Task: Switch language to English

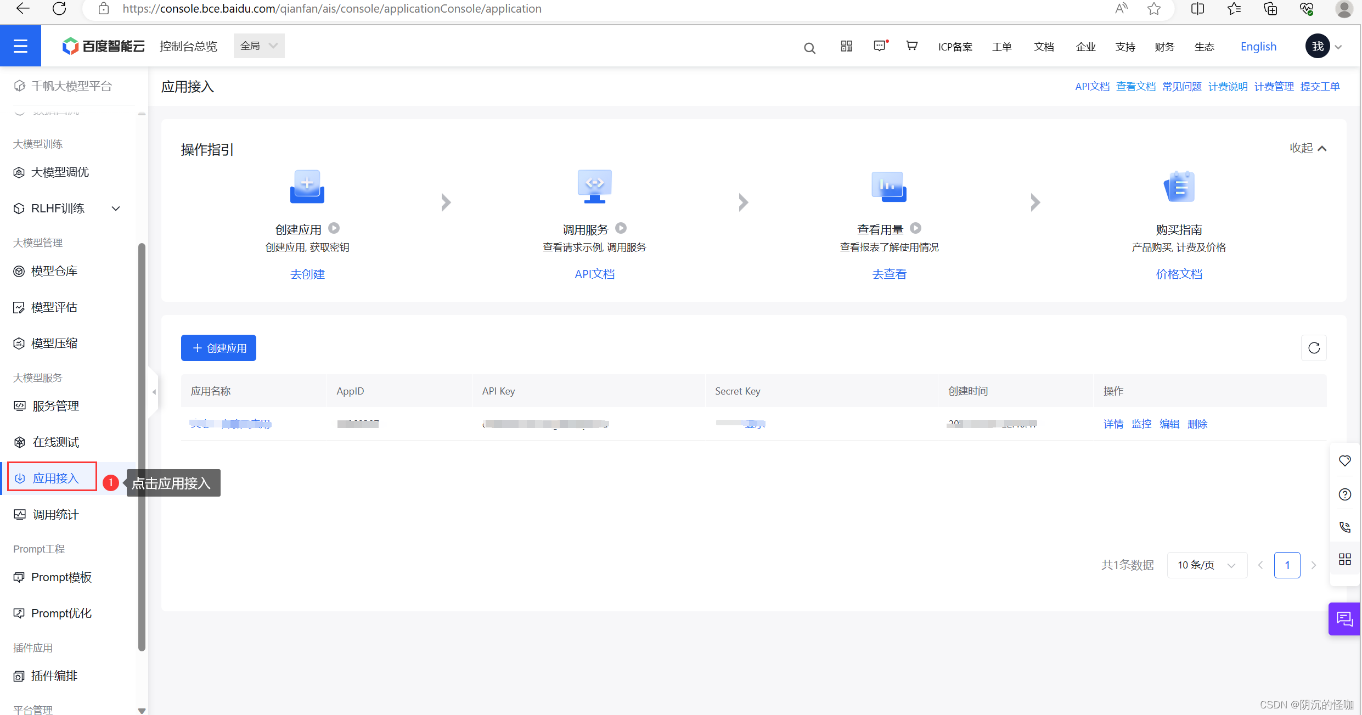Action: (1258, 47)
